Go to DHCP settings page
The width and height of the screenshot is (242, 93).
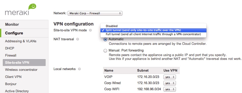pyautogui.click(x=10, y=48)
